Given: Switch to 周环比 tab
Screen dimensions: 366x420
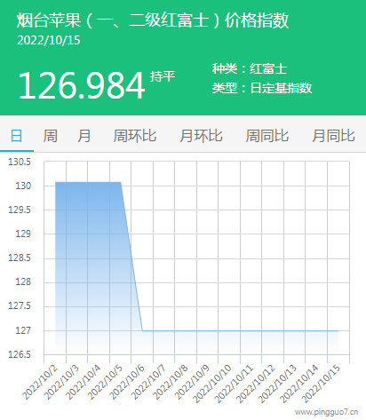Looking at the screenshot, I should click(x=135, y=136).
